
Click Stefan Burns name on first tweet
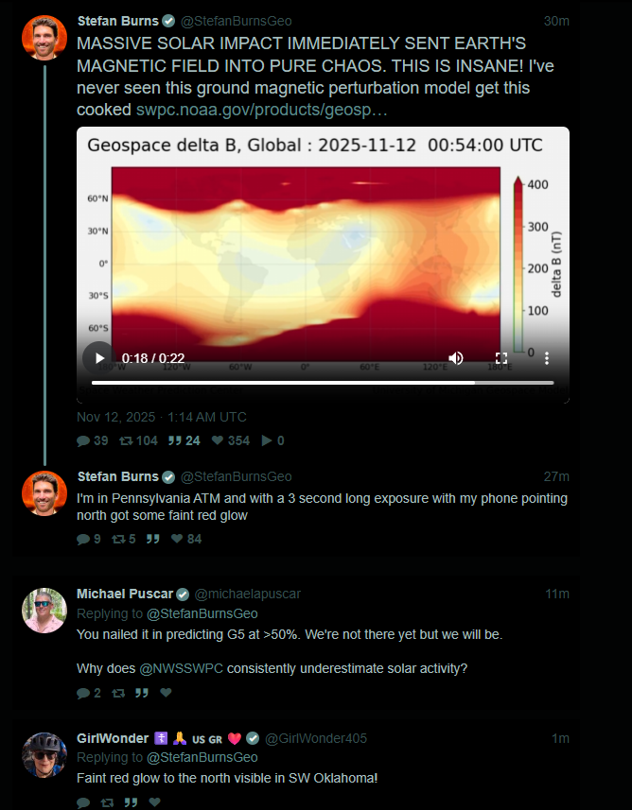[x=118, y=21]
